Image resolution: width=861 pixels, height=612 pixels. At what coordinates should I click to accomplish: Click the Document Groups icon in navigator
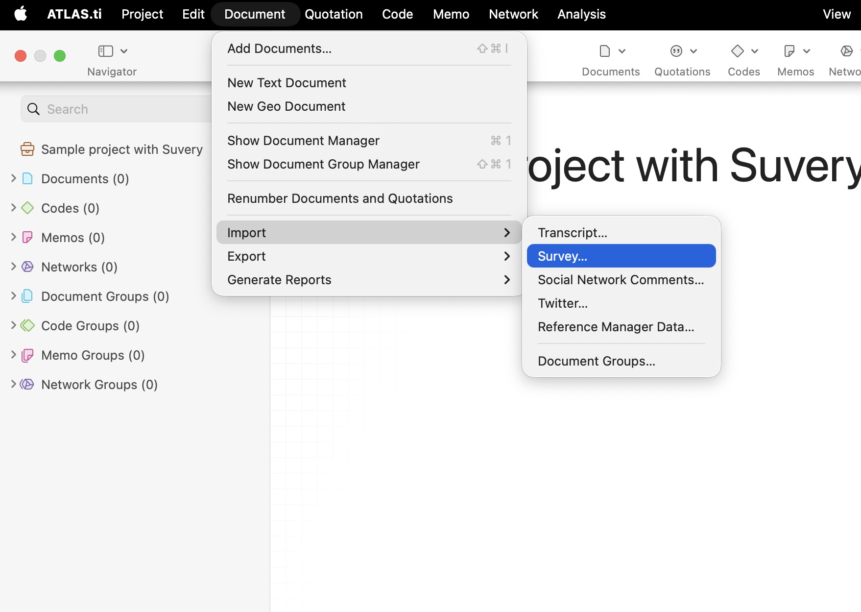[27, 296]
